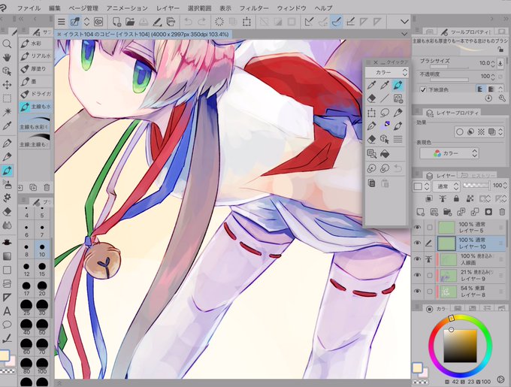Select the 厚塗り sub tool
Screen dimensions: 511x387
click(35, 68)
